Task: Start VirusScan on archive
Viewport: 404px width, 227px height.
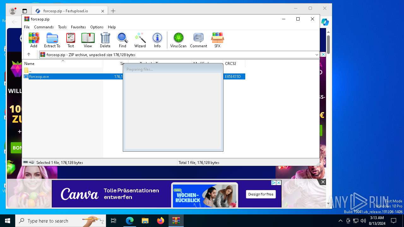Action: [178, 40]
